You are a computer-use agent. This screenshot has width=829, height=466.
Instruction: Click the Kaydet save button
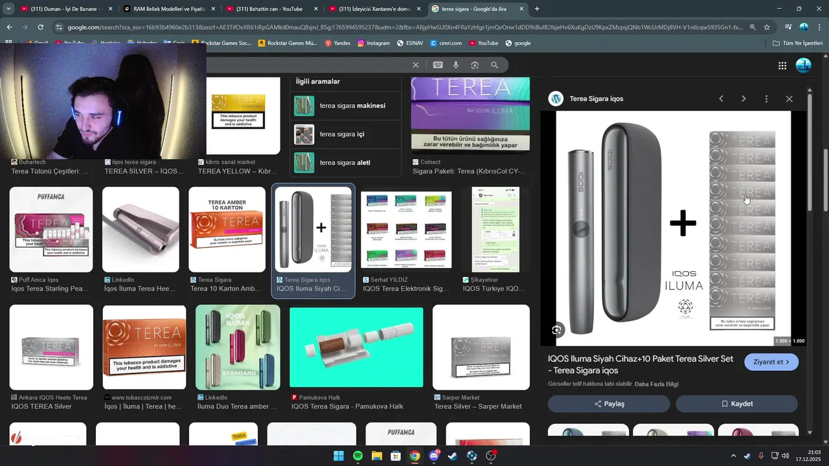736,404
